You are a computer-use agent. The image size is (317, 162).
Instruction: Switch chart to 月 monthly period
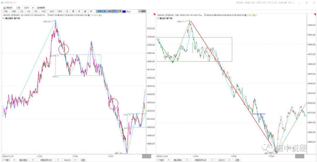[79, 11]
